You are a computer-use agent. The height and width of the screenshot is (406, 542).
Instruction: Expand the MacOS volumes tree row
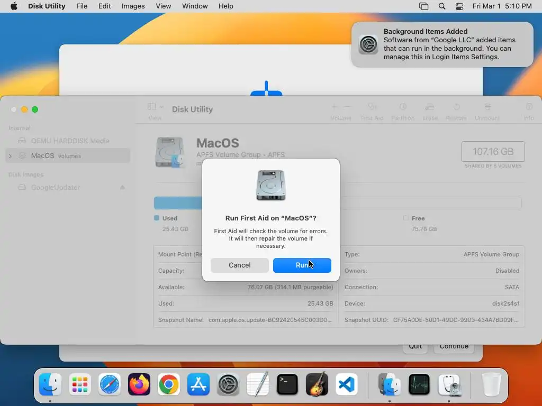point(10,156)
